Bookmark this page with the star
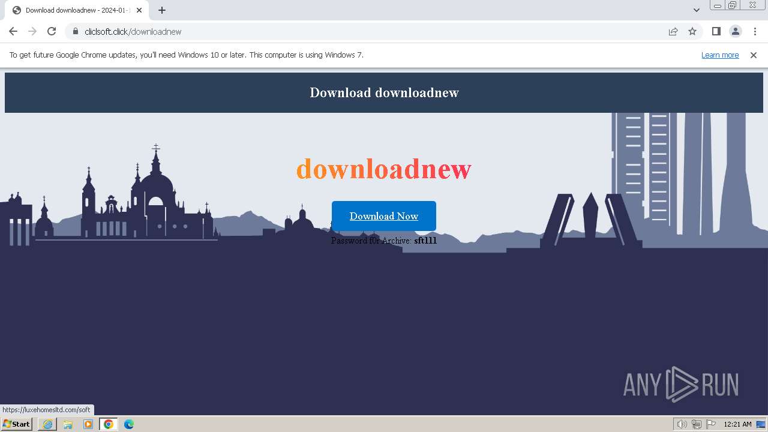The height and width of the screenshot is (432, 768). 692,31
